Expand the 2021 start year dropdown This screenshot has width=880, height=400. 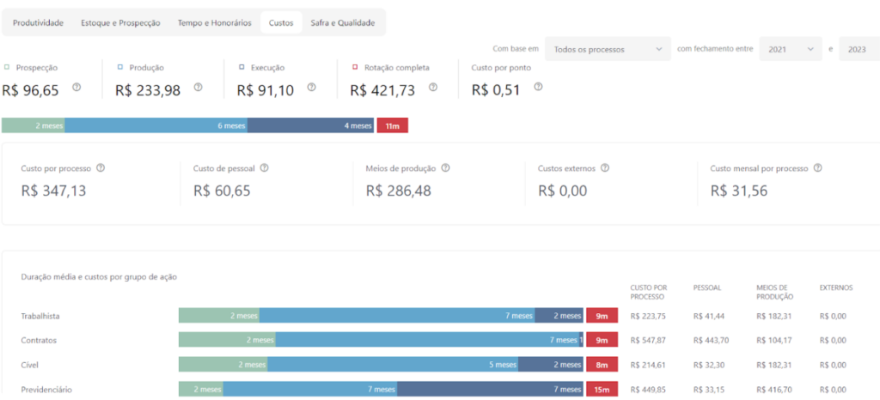point(791,50)
